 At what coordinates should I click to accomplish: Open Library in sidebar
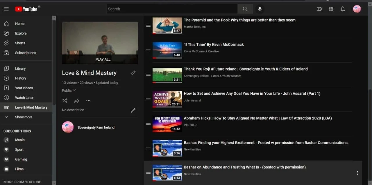coord(26,68)
